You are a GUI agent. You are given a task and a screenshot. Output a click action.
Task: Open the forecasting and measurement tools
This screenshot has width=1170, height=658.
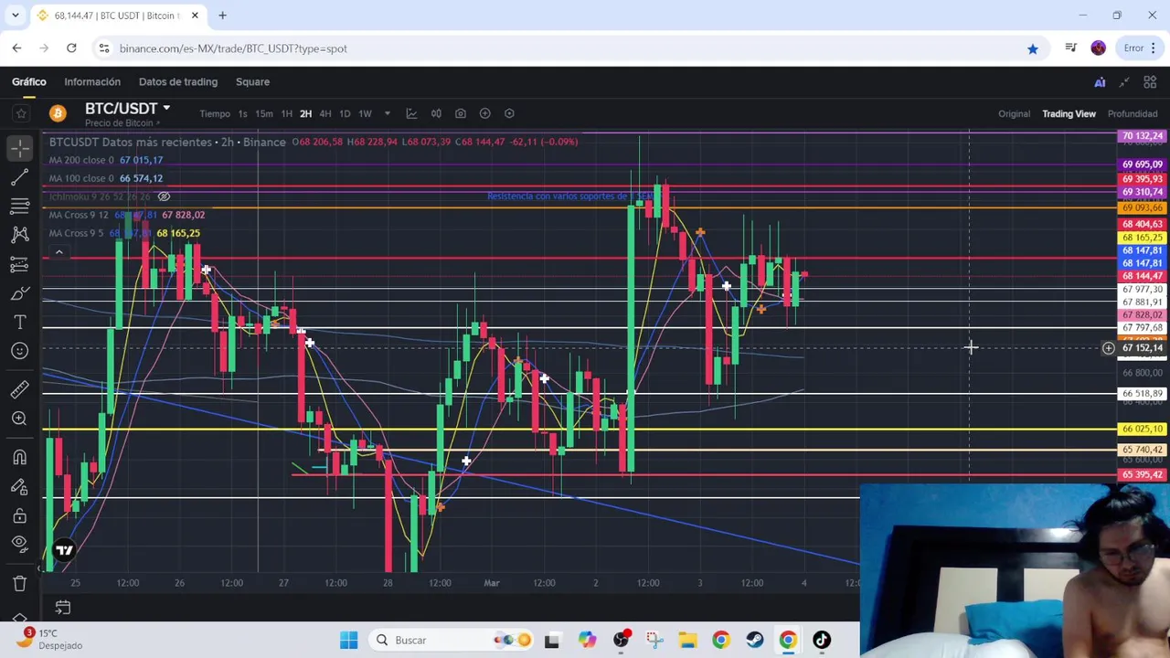tap(20, 264)
